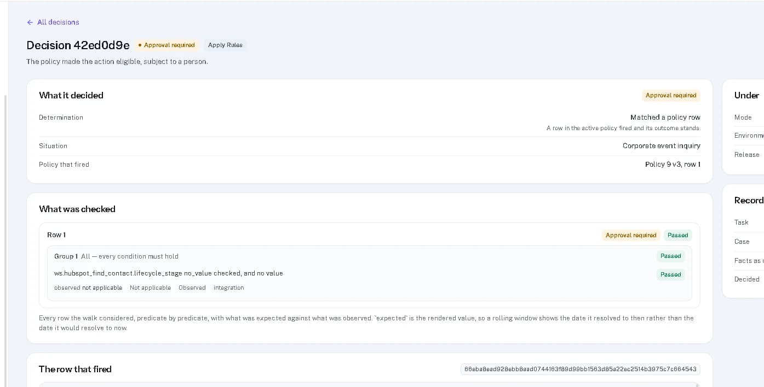Click the 'Task' label under Record

pyautogui.click(x=741, y=222)
